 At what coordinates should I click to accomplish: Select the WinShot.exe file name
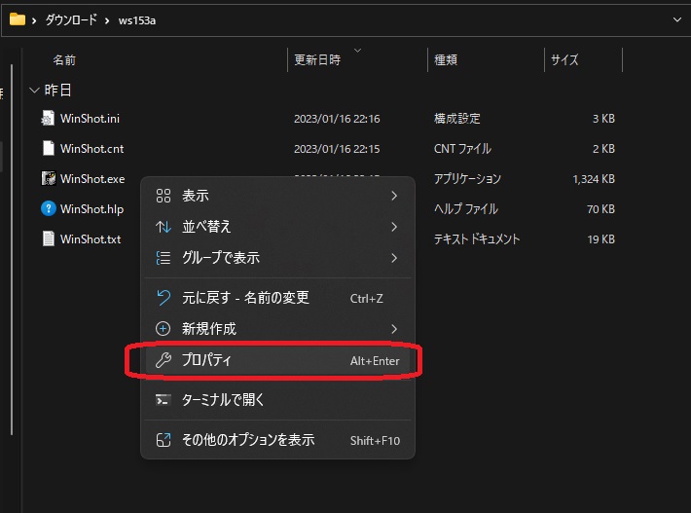click(92, 179)
